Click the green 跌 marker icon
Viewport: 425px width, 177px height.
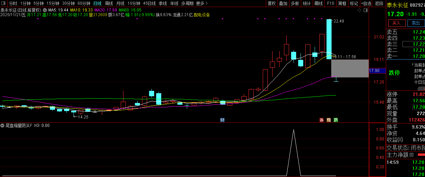[x=336, y=120]
